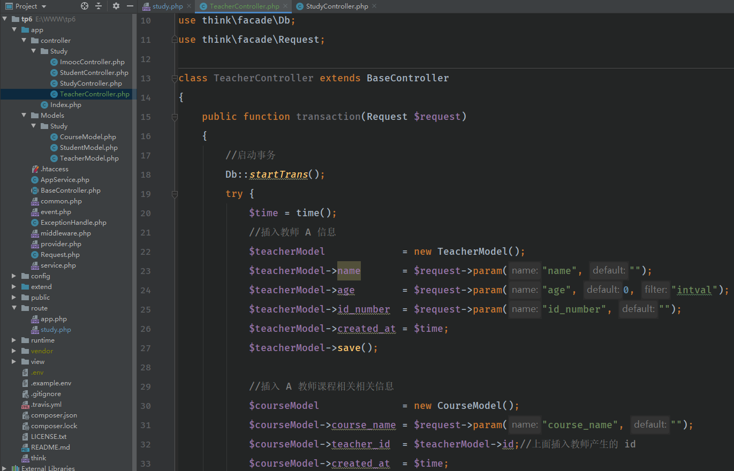Switch to TeacherController.php editor tab
Screen dimensions: 734x471
pos(244,6)
